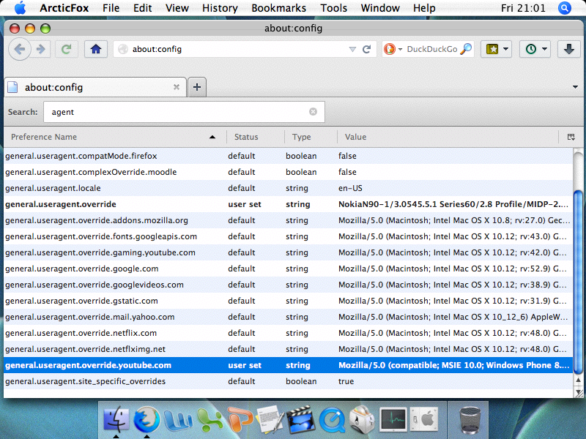Open QuickTime Player from the Dock
This screenshot has height=439, width=586.
[x=333, y=420]
